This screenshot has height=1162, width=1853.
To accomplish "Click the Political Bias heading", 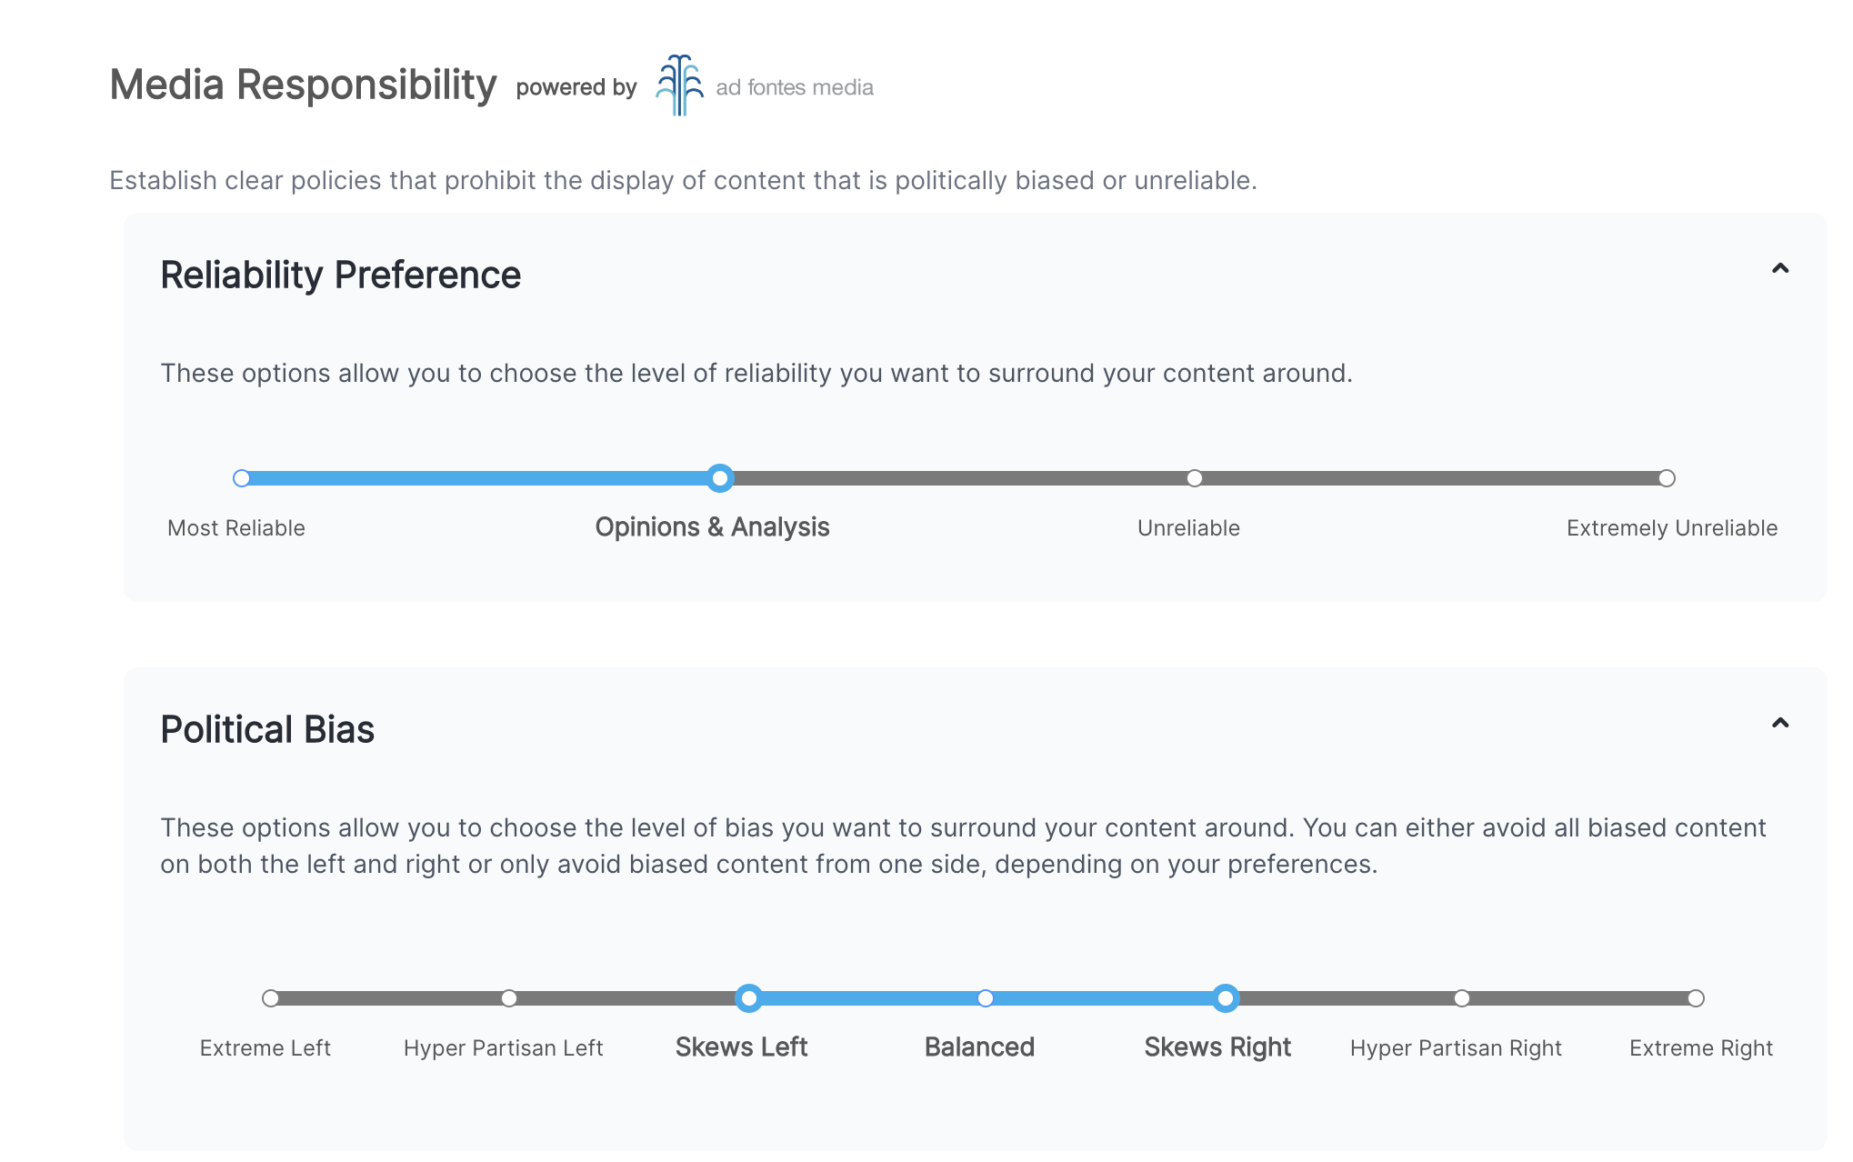I will 267,729.
